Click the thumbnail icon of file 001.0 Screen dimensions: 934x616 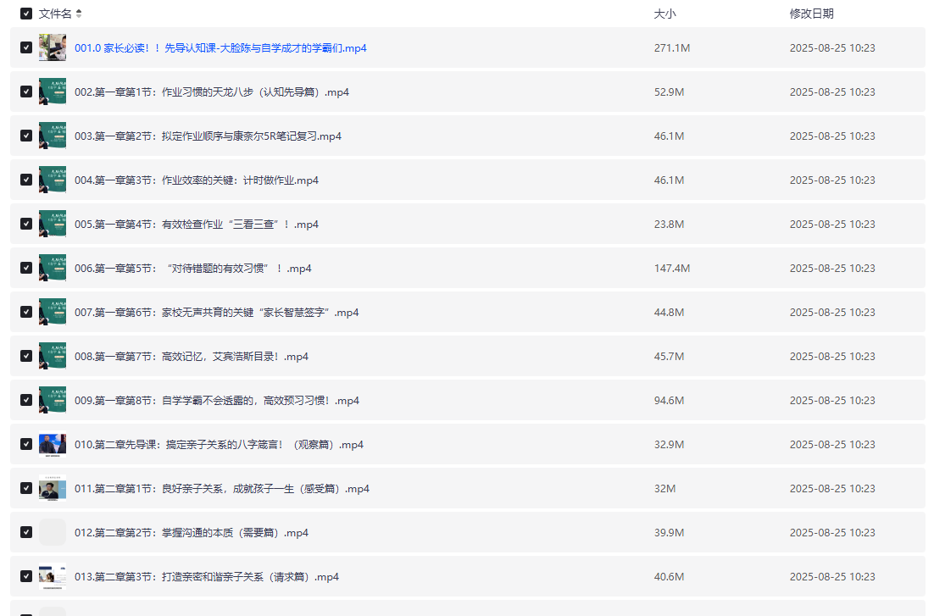pyautogui.click(x=53, y=47)
